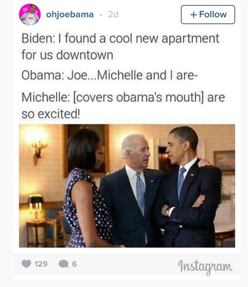Screen dimensions: 248x287
Task: Select the caption text 'for us downtown'
Action: 67,55
